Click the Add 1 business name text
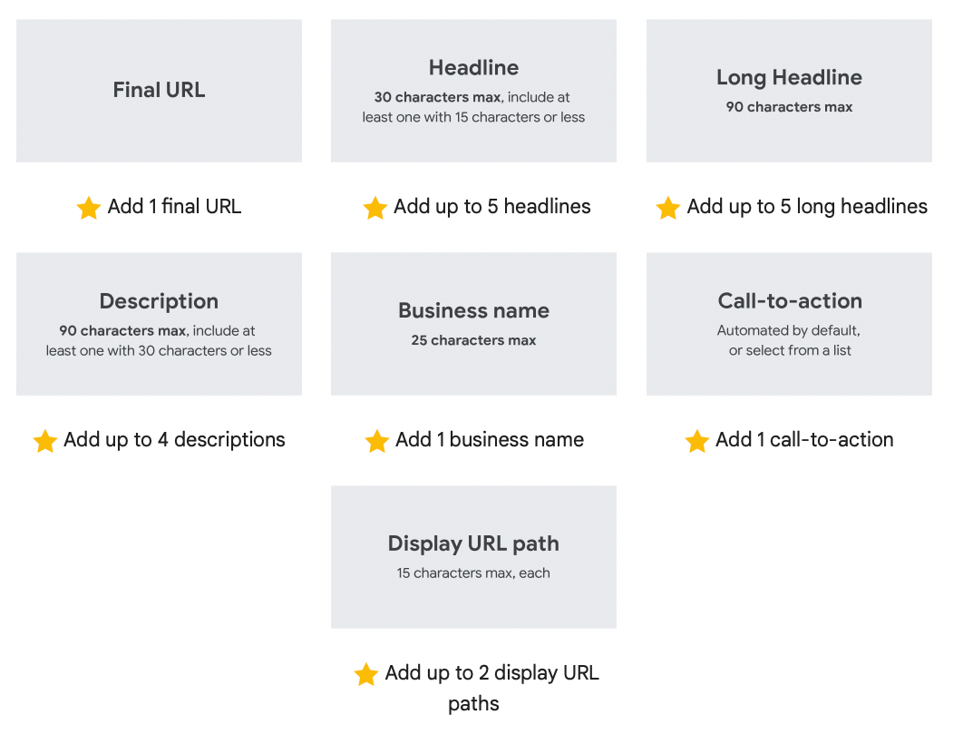The width and height of the screenshot is (963, 744). pyautogui.click(x=490, y=439)
